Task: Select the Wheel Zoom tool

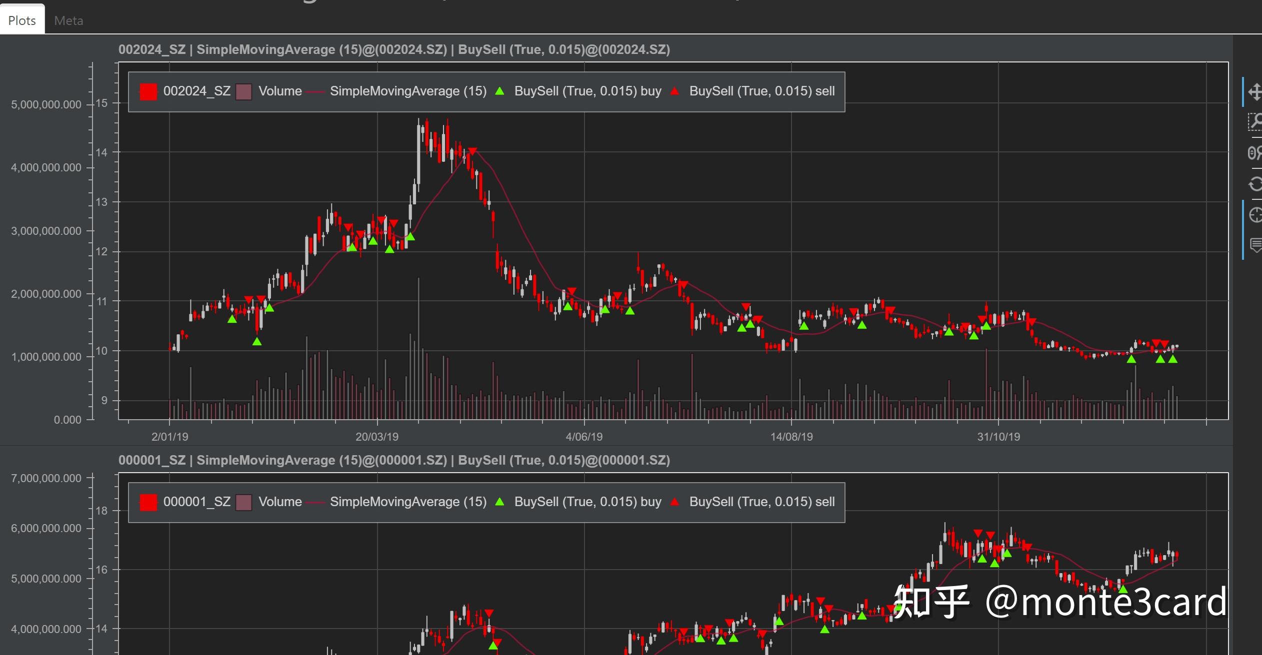Action: (x=1256, y=153)
